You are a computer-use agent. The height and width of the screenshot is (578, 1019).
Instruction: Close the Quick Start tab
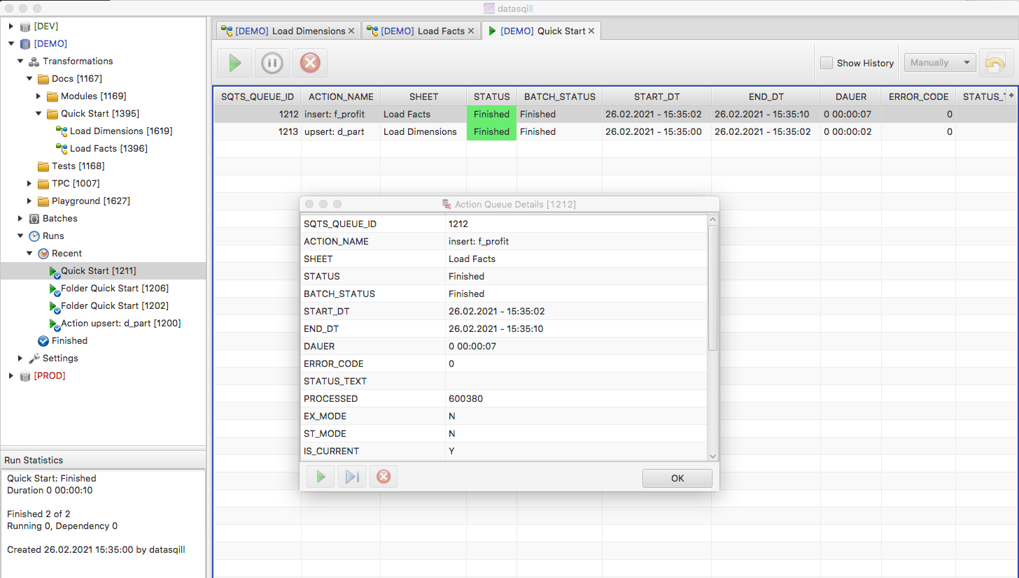591,31
